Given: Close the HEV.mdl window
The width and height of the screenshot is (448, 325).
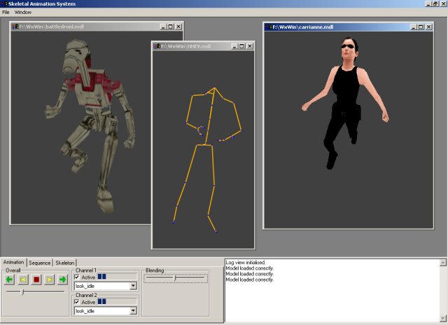Looking at the screenshot, I should 250,46.
